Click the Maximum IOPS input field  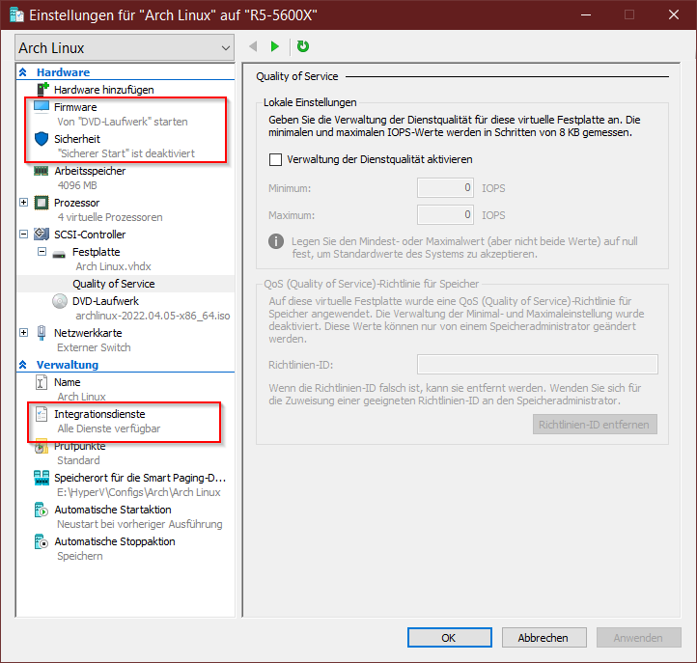click(445, 215)
